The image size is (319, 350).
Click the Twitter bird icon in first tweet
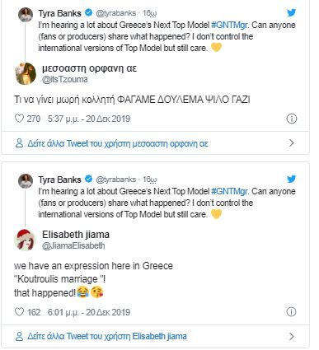[x=291, y=12]
